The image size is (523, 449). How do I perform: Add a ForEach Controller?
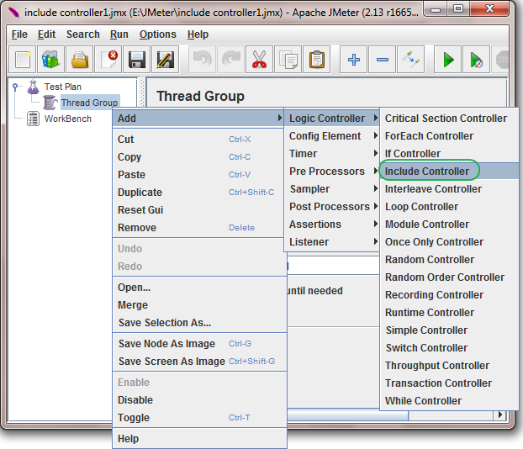[x=449, y=135]
